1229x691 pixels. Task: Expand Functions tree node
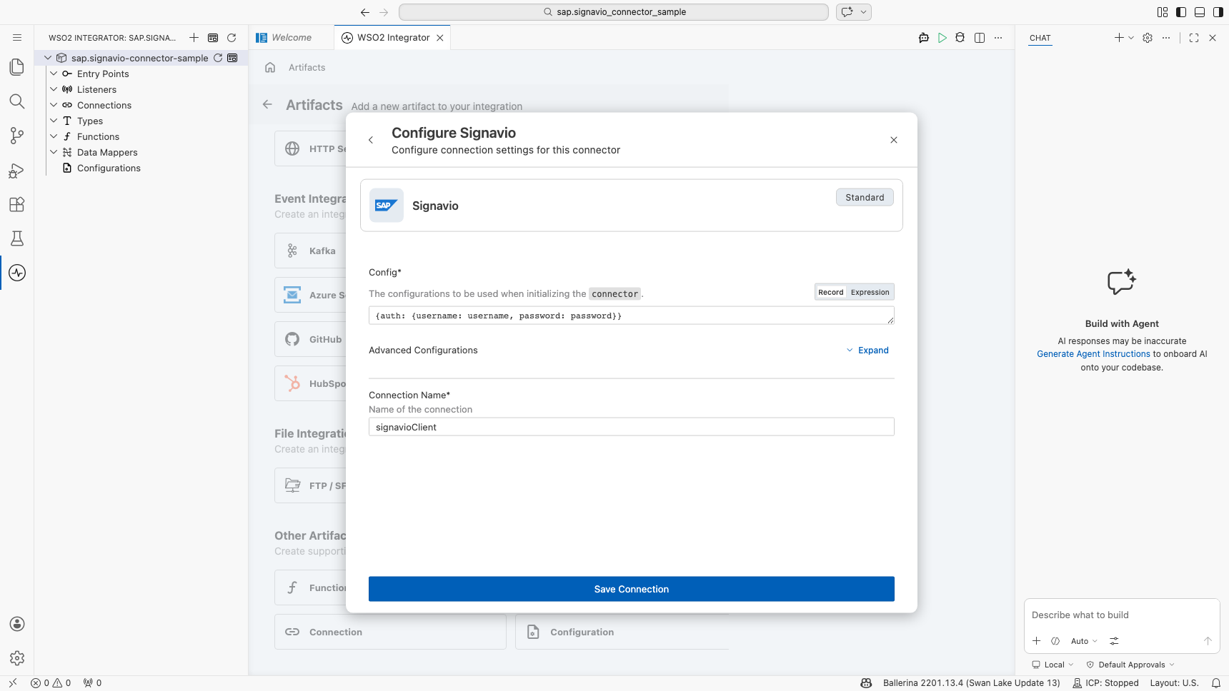point(54,136)
